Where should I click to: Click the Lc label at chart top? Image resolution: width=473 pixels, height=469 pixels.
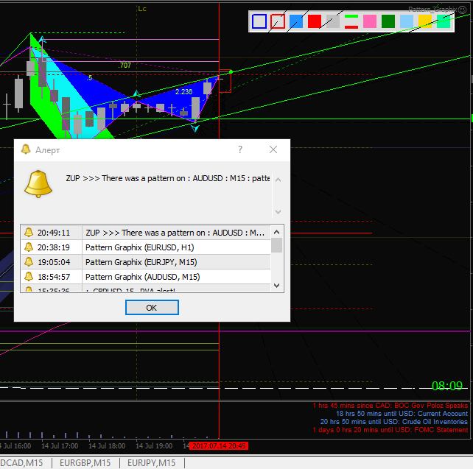(x=141, y=9)
